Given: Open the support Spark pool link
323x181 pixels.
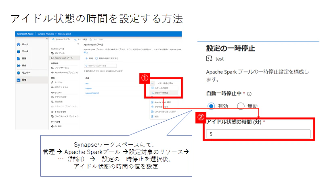Looking at the screenshot, I should coord(89,88).
